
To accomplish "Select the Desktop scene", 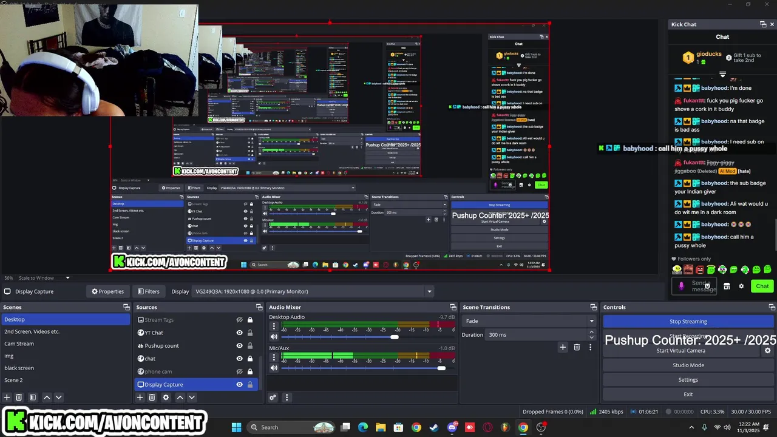I will click(x=66, y=319).
